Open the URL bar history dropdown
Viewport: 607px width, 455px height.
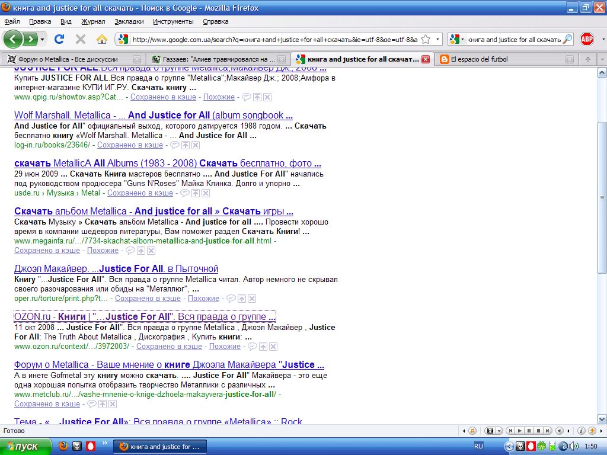click(x=438, y=40)
